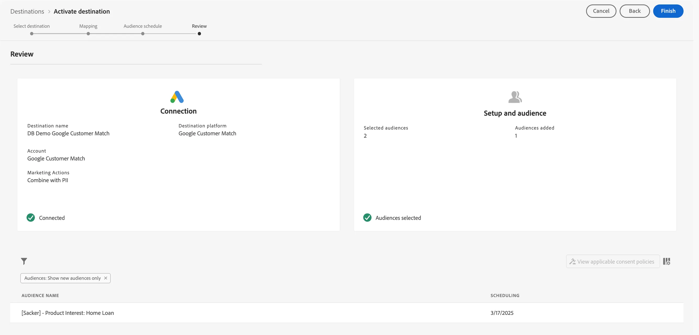This screenshot has height=335, width=699.
Task: Click the breadcrumb chevron after Destinations
Action: (49, 11)
